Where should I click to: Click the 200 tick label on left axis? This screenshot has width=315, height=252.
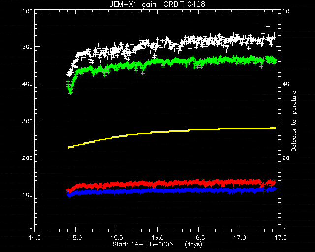coord(28,158)
